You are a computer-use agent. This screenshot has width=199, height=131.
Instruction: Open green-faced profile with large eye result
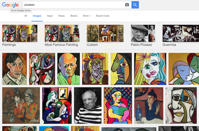pyautogui.click(x=121, y=69)
